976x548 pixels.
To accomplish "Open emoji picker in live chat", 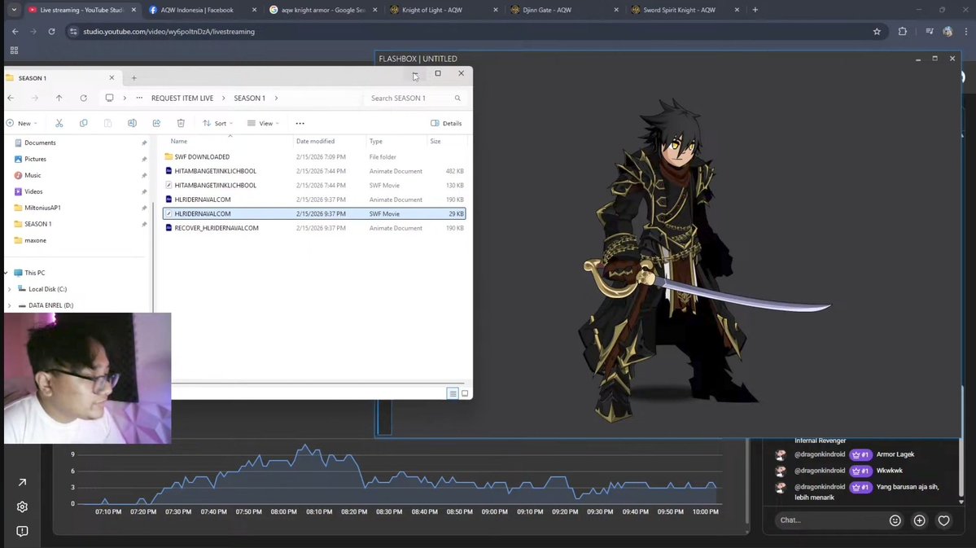I will (x=895, y=520).
